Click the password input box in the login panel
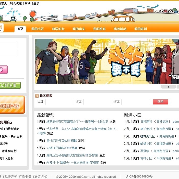 click(9, 53)
